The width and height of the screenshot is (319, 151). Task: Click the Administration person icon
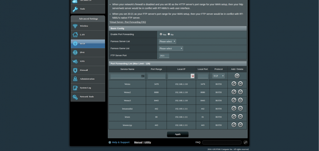tap(75, 79)
